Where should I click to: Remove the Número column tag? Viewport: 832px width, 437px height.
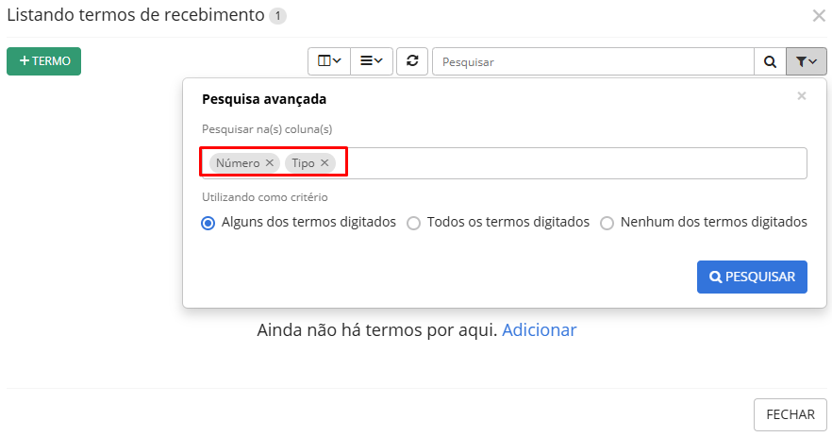coord(270,162)
